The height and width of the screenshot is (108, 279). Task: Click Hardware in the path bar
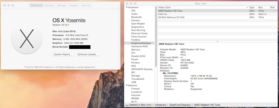click(160, 105)
